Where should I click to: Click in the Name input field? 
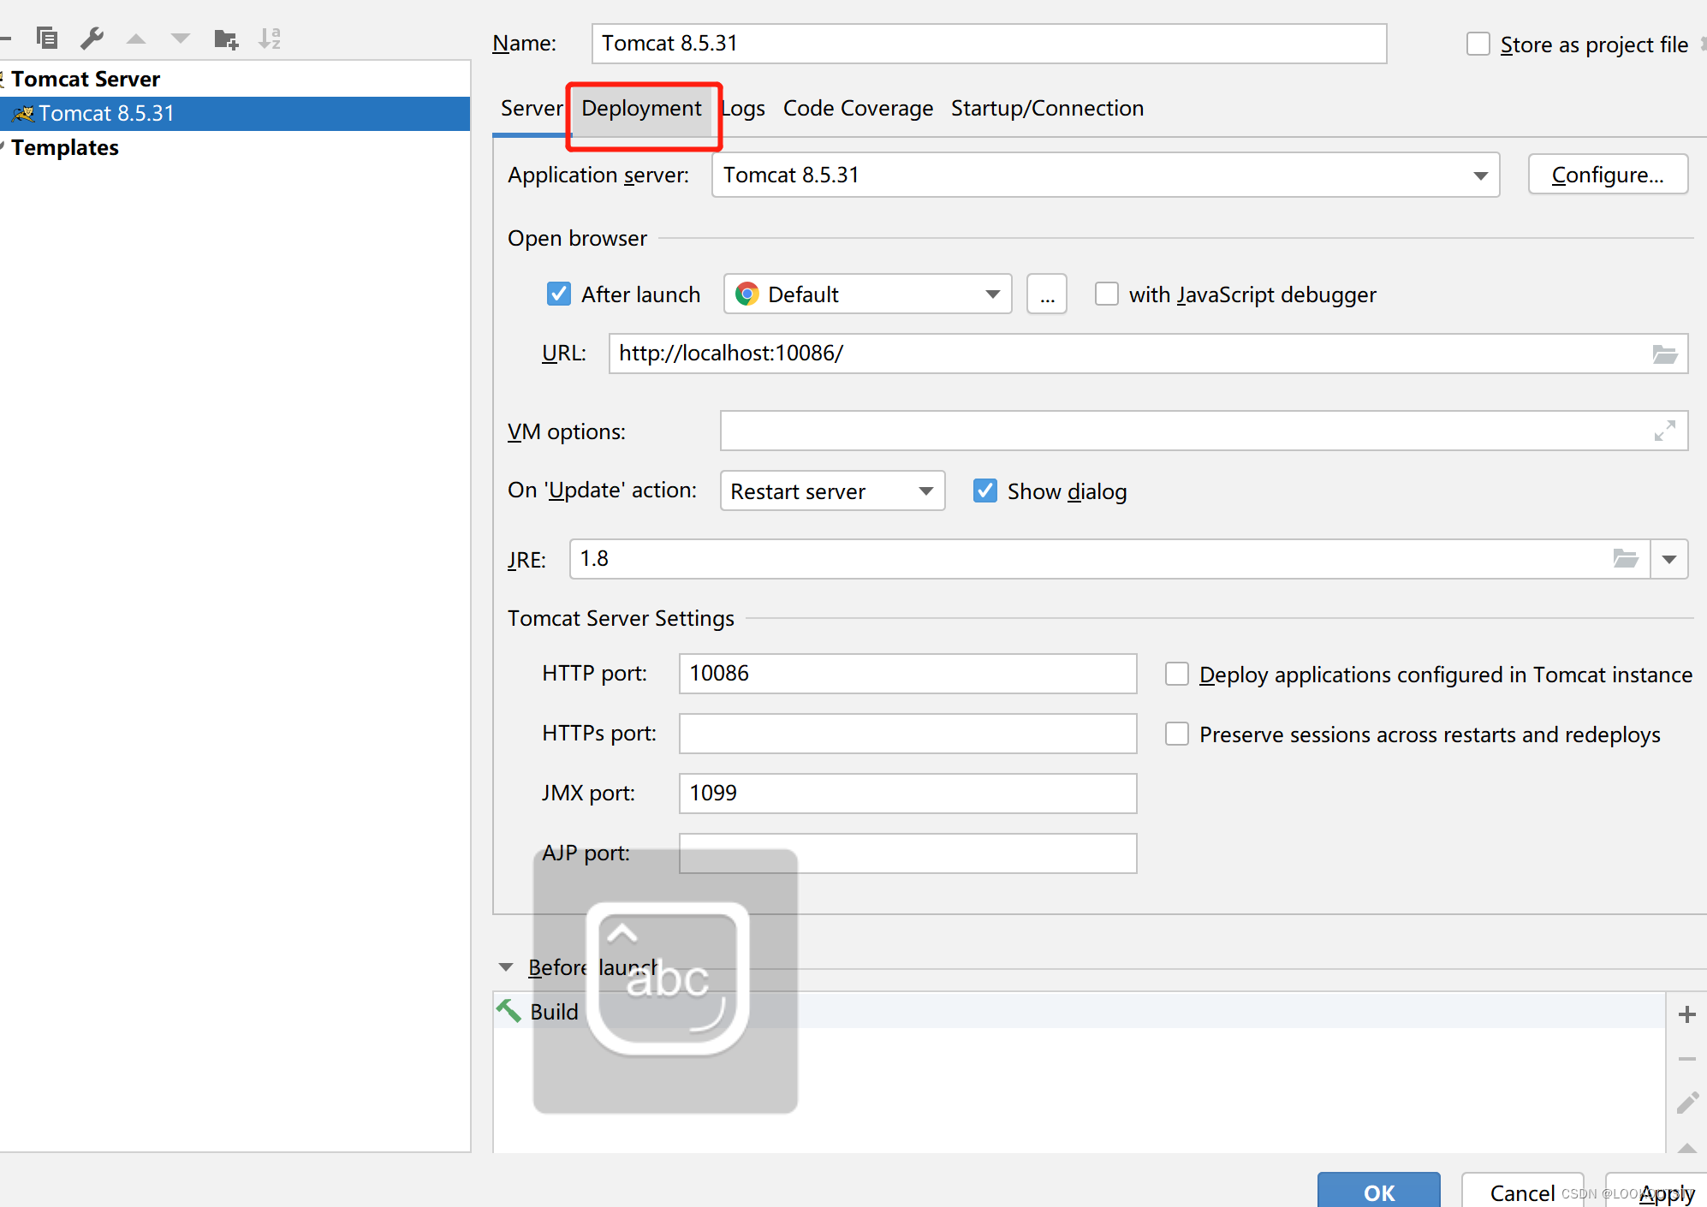click(989, 44)
